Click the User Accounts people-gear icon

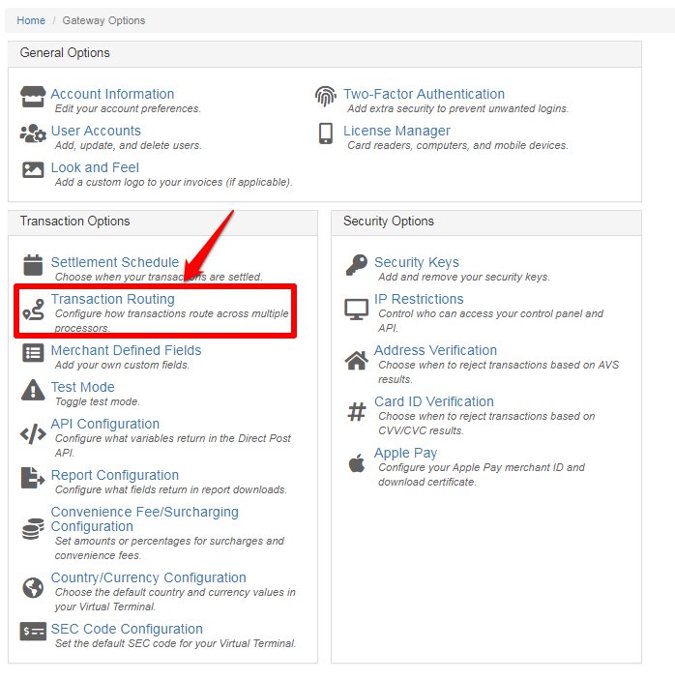33,133
